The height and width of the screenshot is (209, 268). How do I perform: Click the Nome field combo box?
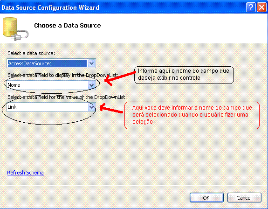tap(51, 85)
